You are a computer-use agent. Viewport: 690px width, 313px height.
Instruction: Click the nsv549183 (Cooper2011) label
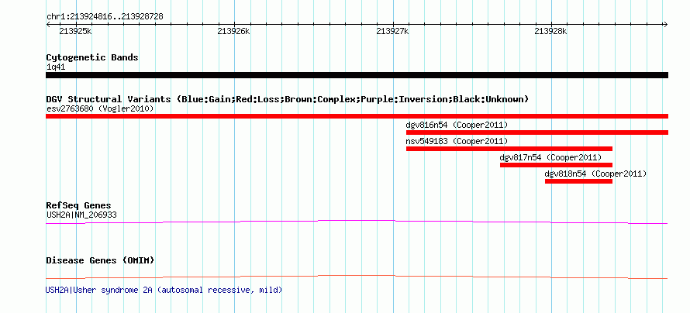coord(457,141)
